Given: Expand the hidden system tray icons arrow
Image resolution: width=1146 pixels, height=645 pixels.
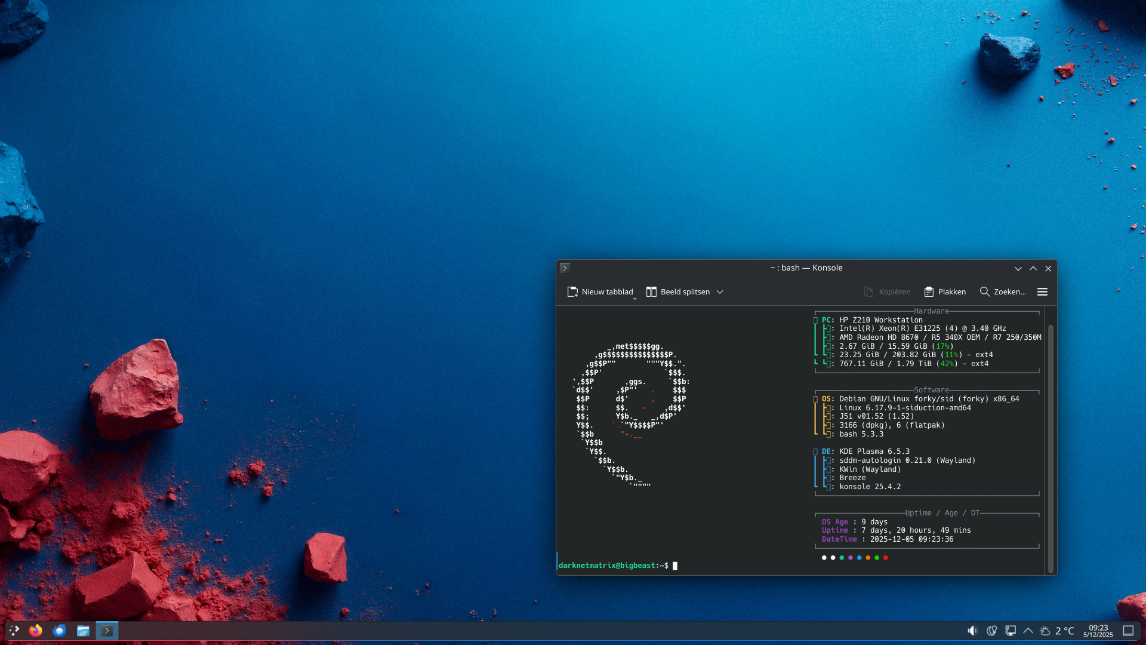Looking at the screenshot, I should [x=1028, y=631].
